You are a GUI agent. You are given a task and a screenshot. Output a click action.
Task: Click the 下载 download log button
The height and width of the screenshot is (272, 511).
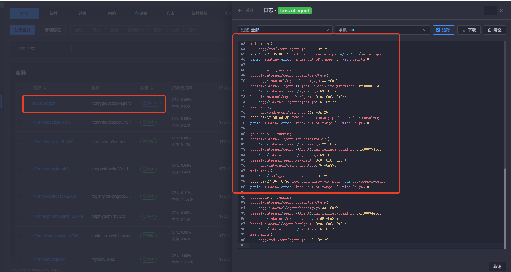pos(469,30)
